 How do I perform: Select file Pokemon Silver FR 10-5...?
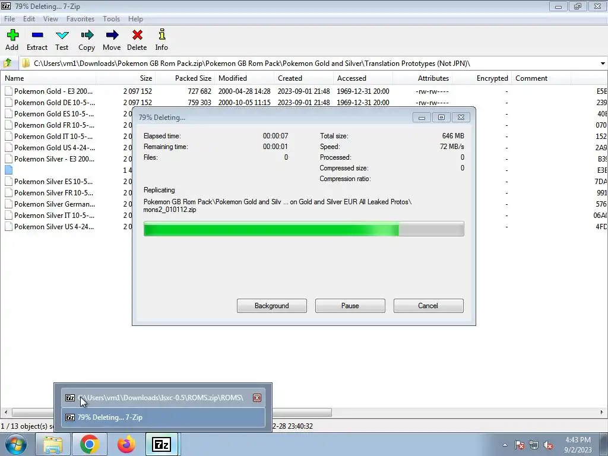pyautogui.click(x=53, y=192)
